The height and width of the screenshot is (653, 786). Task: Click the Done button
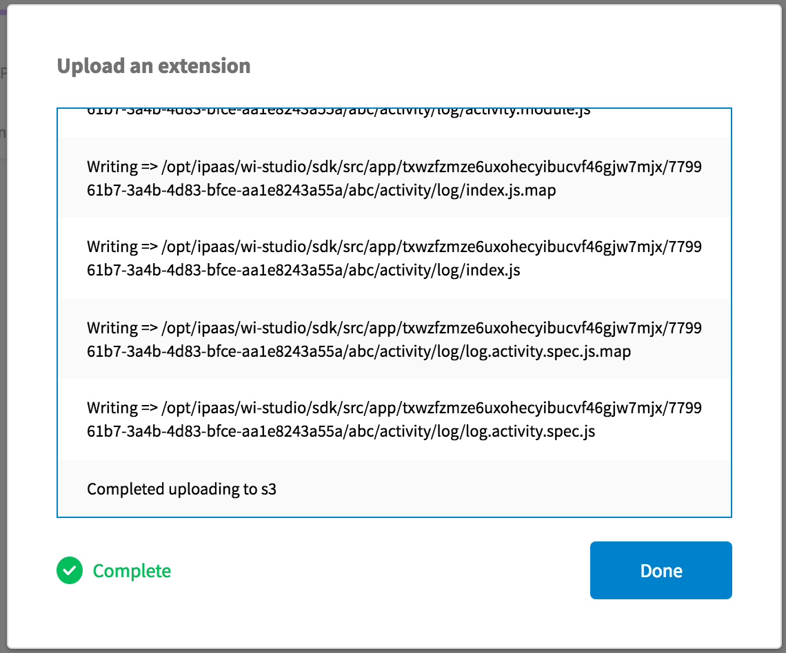tap(661, 570)
